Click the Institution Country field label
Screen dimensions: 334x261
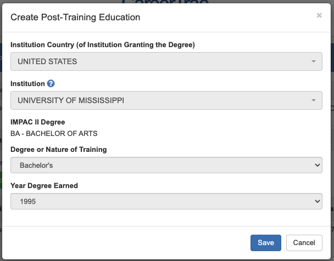tap(103, 45)
